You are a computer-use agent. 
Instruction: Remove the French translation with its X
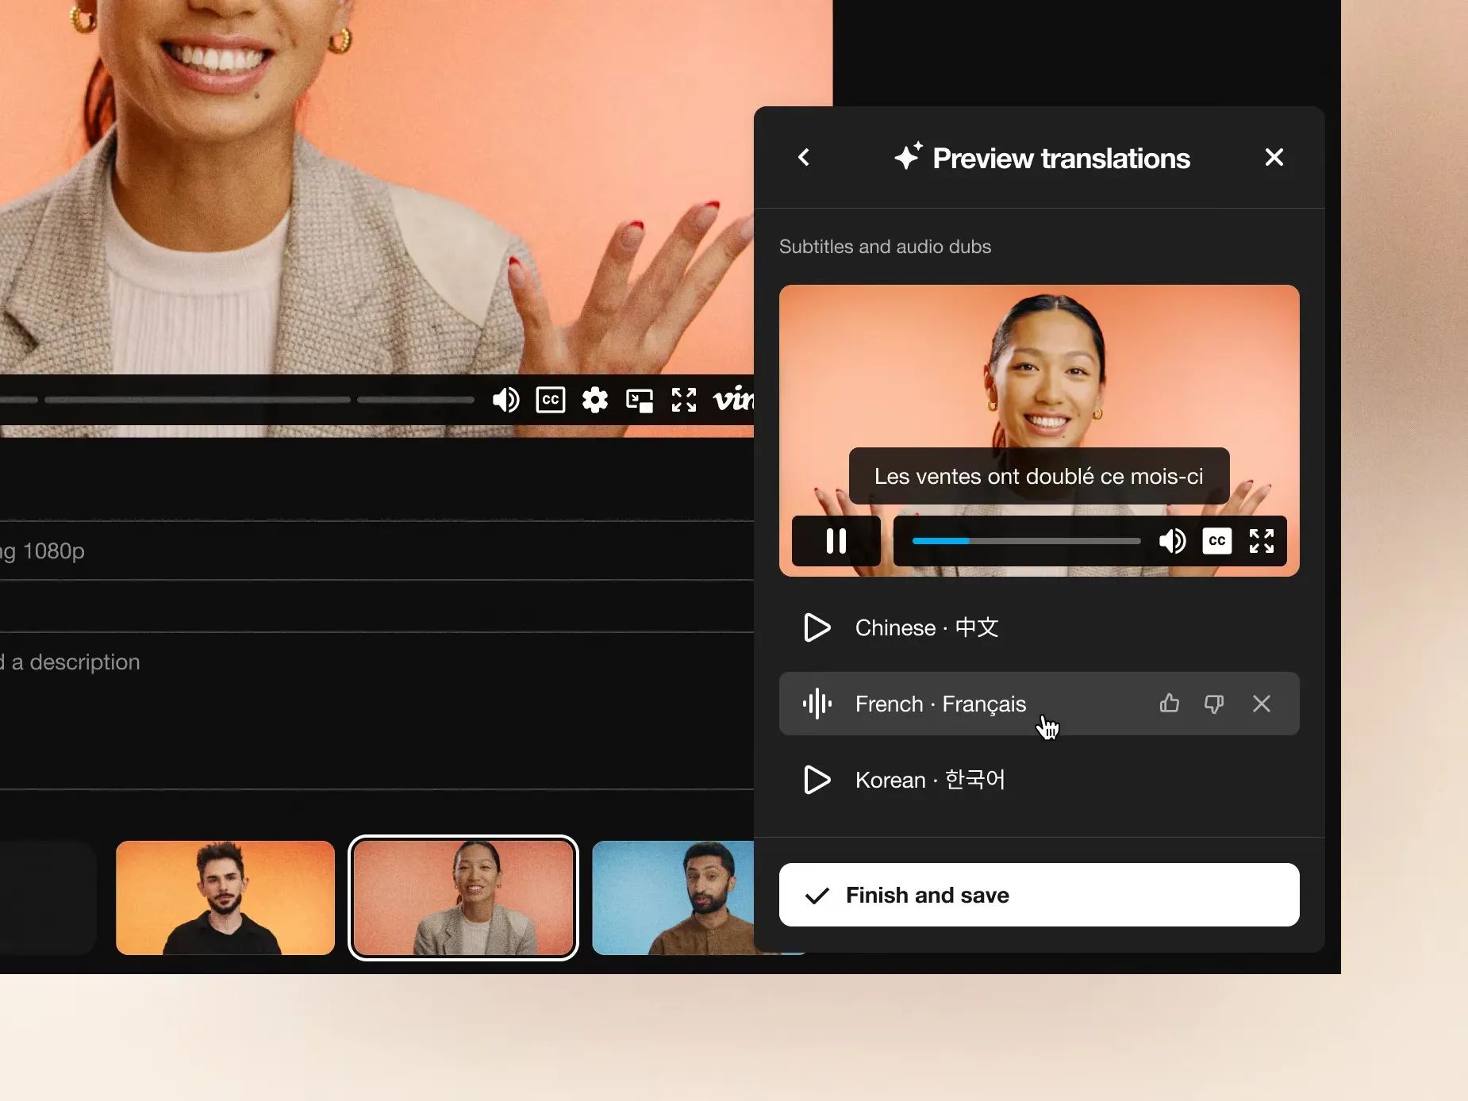1262,704
